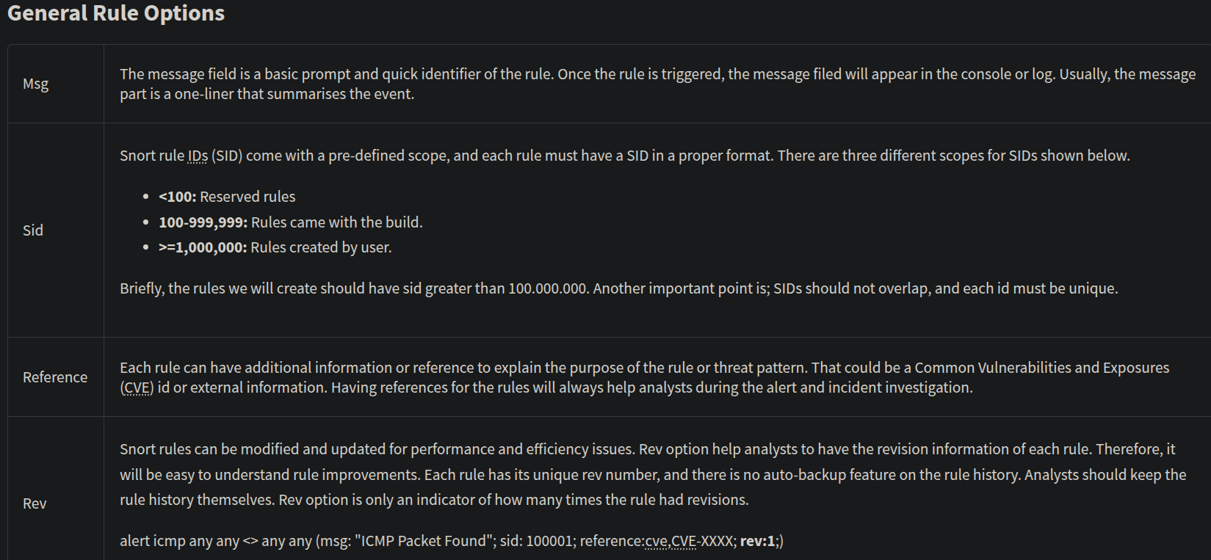Click the paragraph starting "Each rule can have"
This screenshot has height=560, width=1211.
click(x=644, y=377)
